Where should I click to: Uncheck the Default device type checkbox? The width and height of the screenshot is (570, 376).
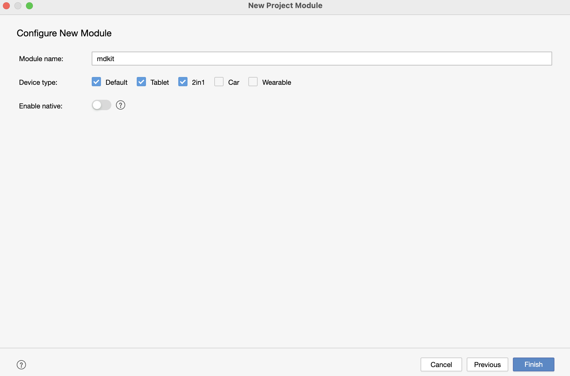(96, 82)
